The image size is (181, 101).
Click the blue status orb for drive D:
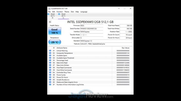(49, 14)
